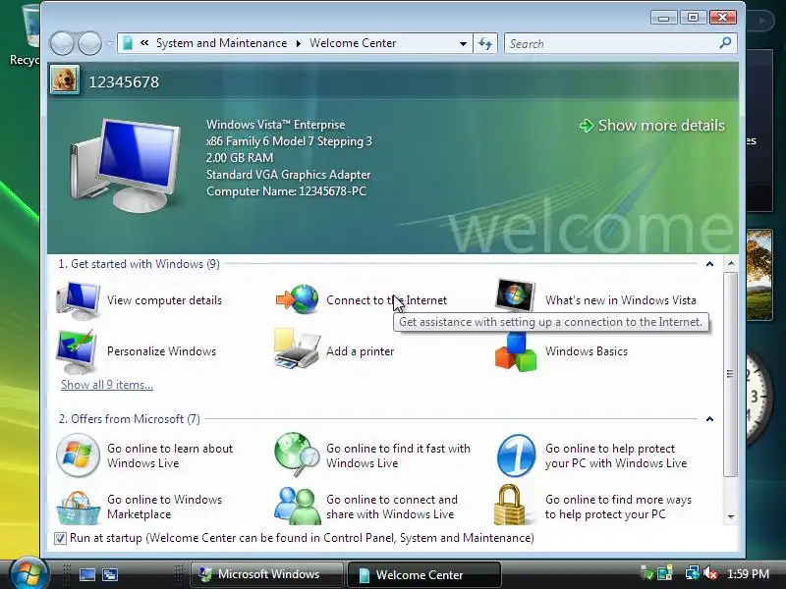This screenshot has height=589, width=786.
Task: Click the connect and share people icon
Action: tap(298, 506)
